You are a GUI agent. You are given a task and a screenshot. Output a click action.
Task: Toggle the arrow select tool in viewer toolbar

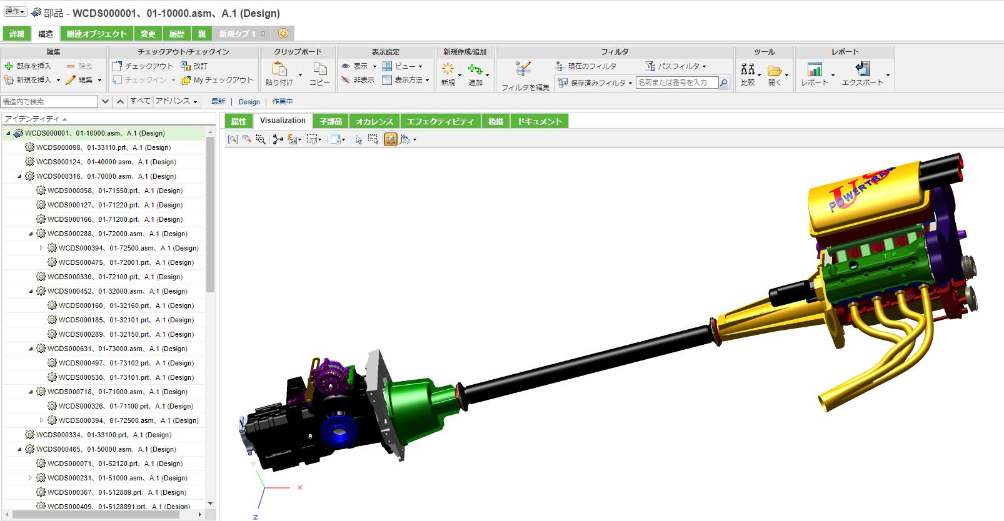[x=359, y=139]
